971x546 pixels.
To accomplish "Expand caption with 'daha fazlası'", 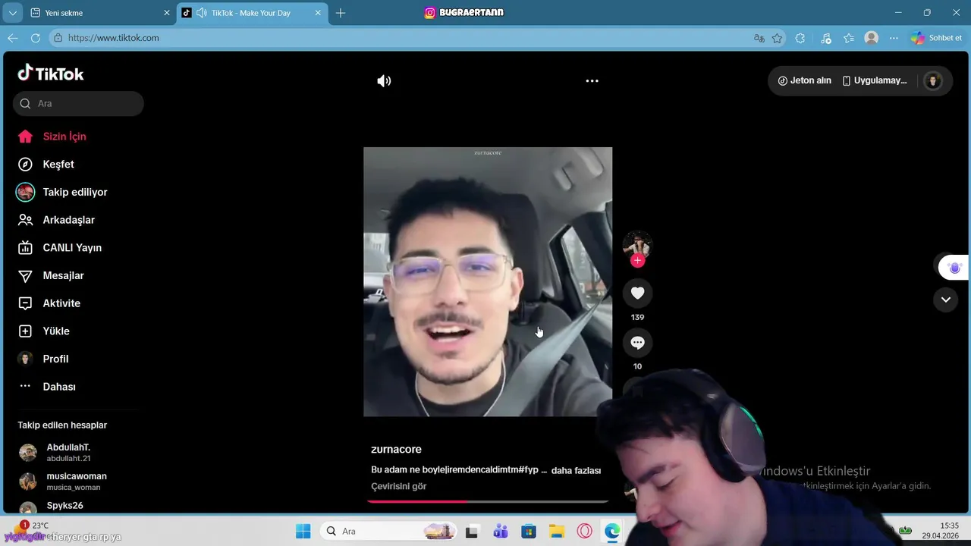I will [x=576, y=471].
